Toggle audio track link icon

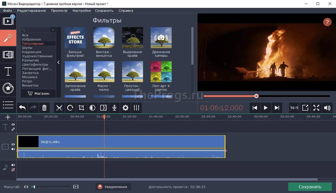[x=13, y=170]
